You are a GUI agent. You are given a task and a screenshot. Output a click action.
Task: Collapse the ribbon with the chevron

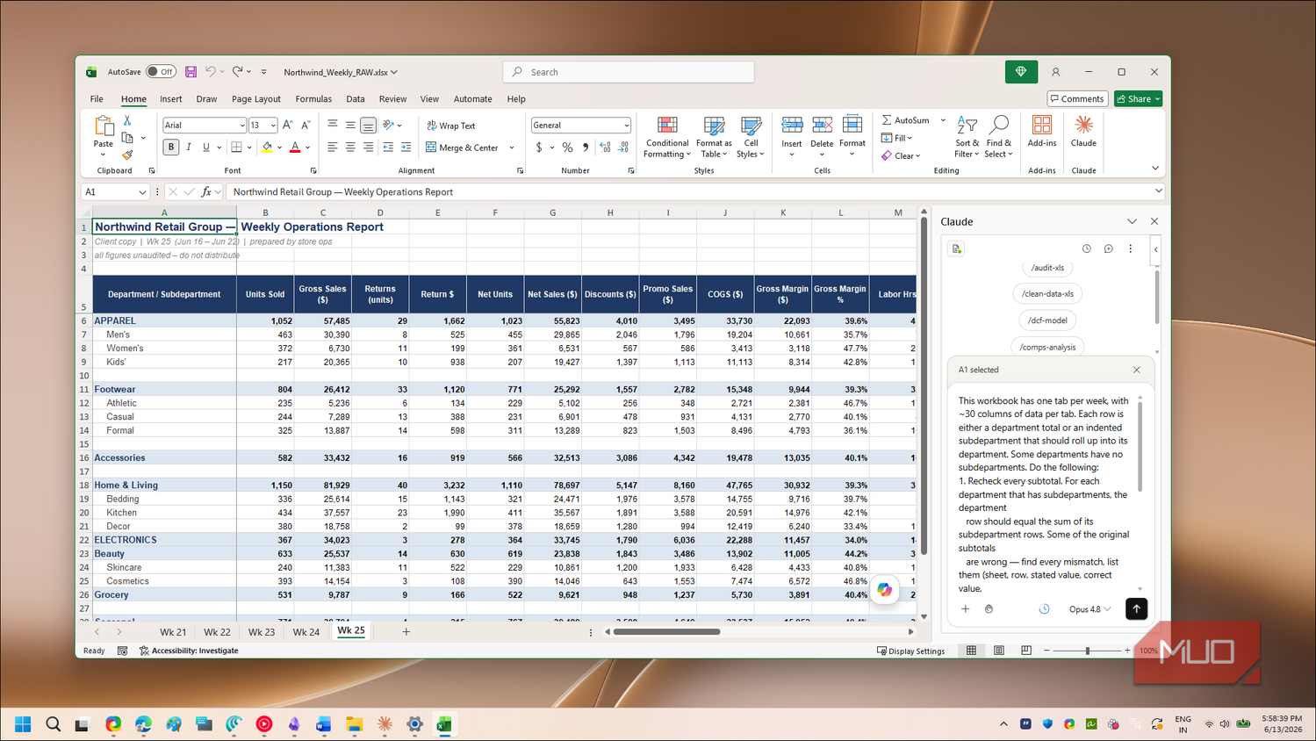click(1155, 169)
